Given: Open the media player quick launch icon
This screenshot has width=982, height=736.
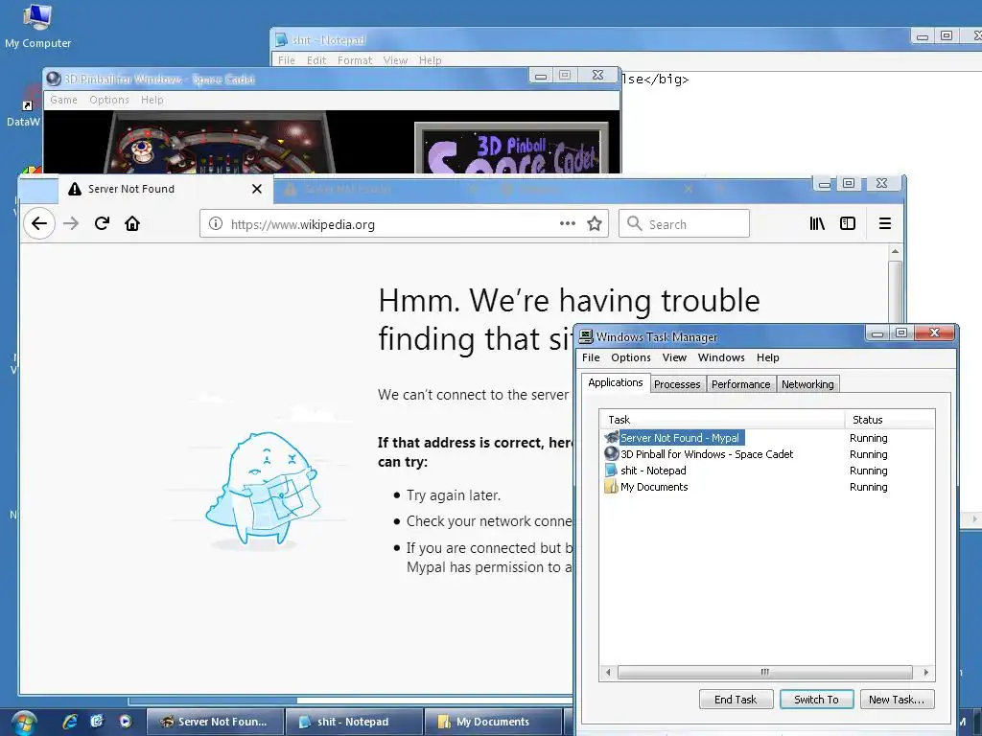Looking at the screenshot, I should 126,722.
